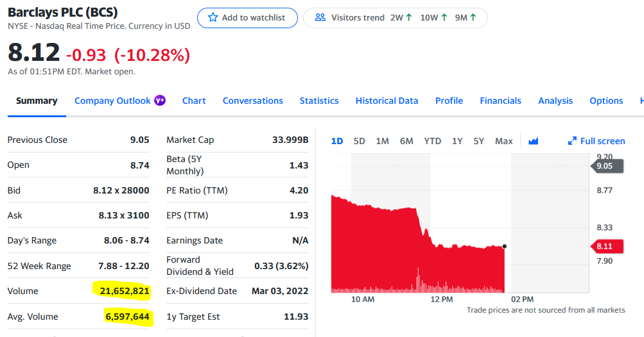This screenshot has height=337, width=644.
Task: Click the visitors trend people icon
Action: [320, 17]
